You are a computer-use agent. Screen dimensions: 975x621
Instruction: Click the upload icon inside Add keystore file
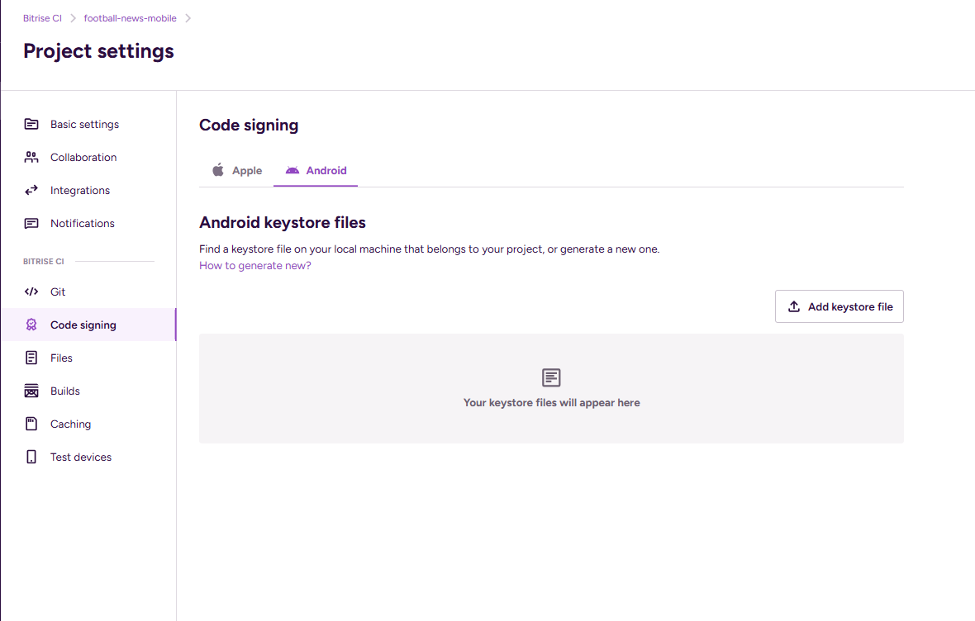tap(794, 306)
